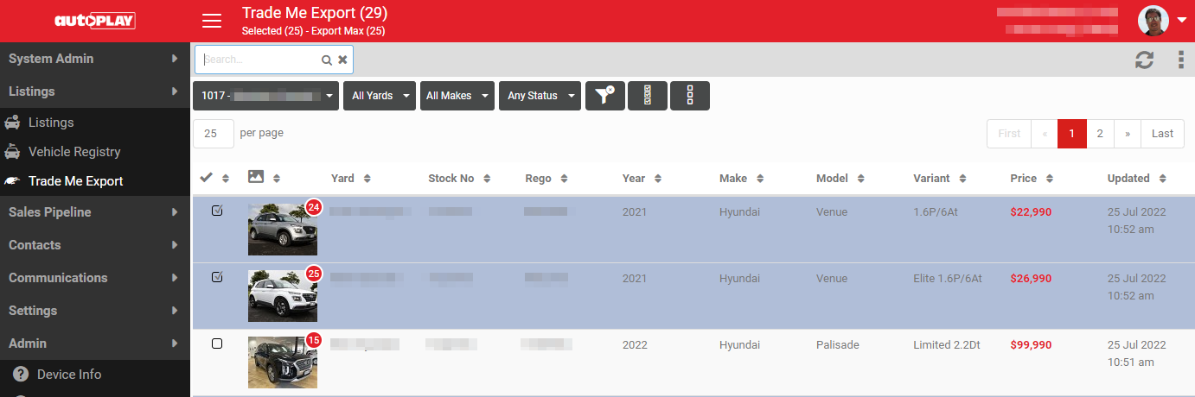The width and height of the screenshot is (1195, 397).
Task: Go to page 2 of results
Action: pos(1100,134)
